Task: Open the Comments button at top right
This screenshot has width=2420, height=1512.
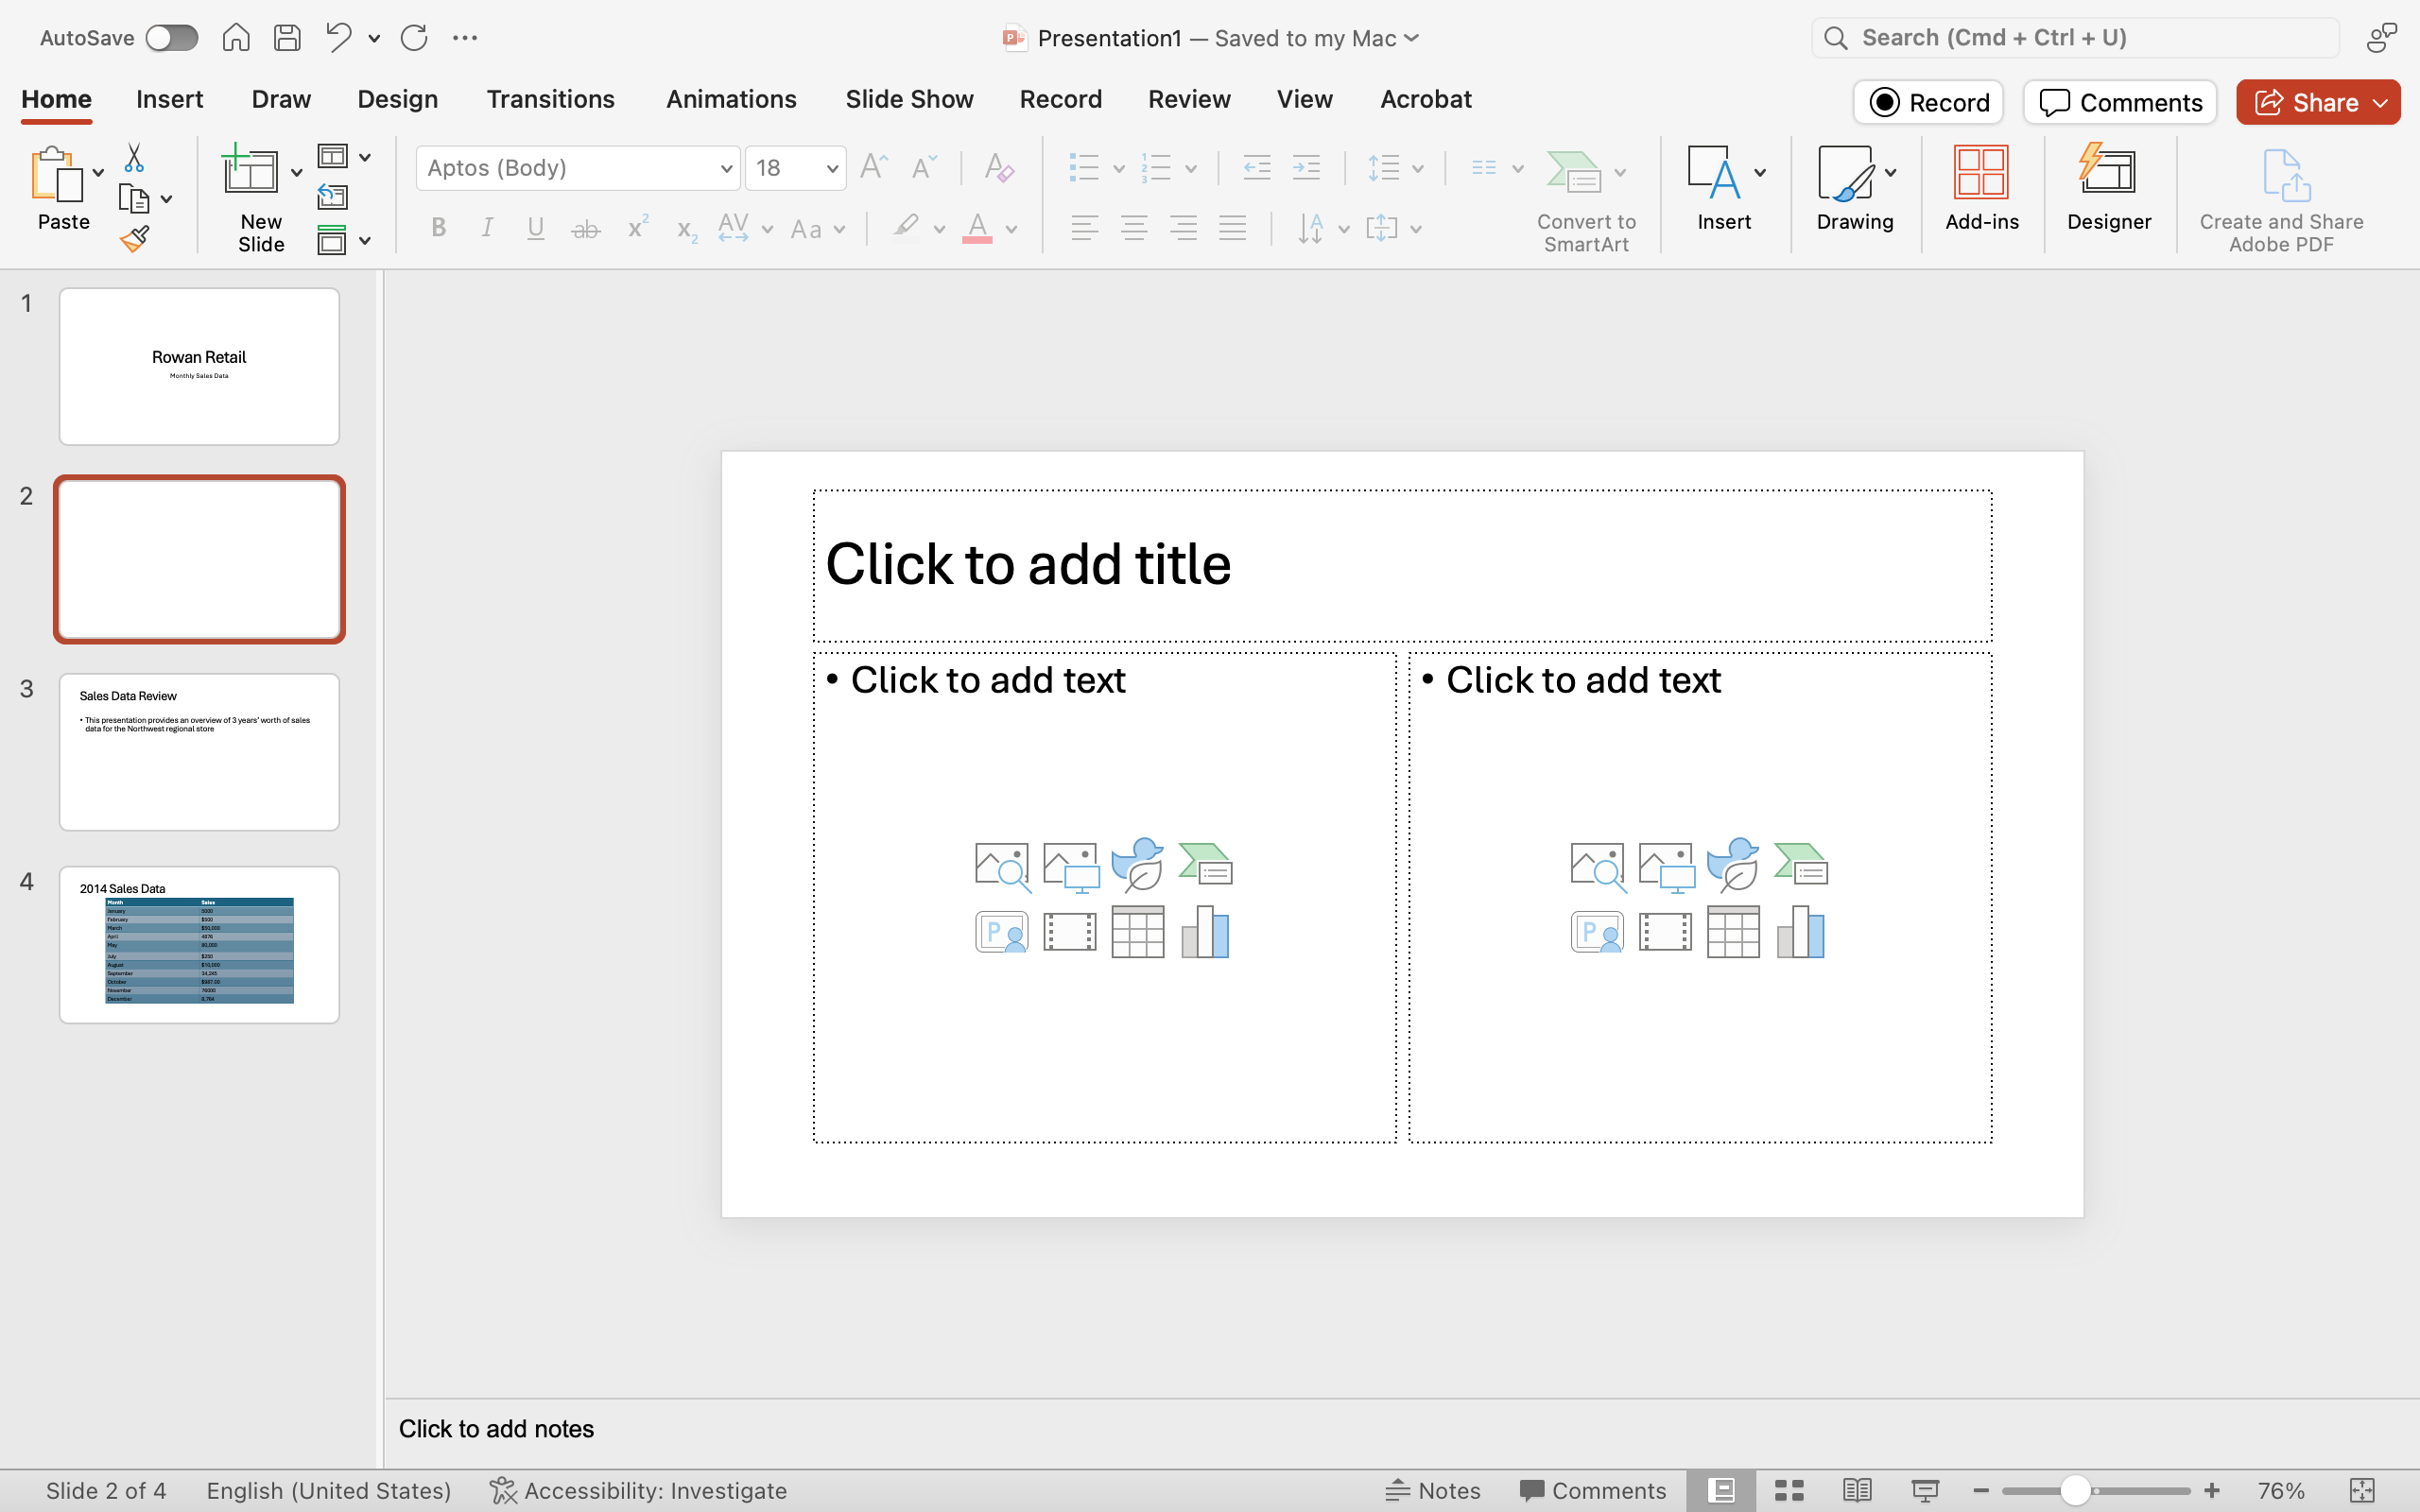Action: (2120, 102)
